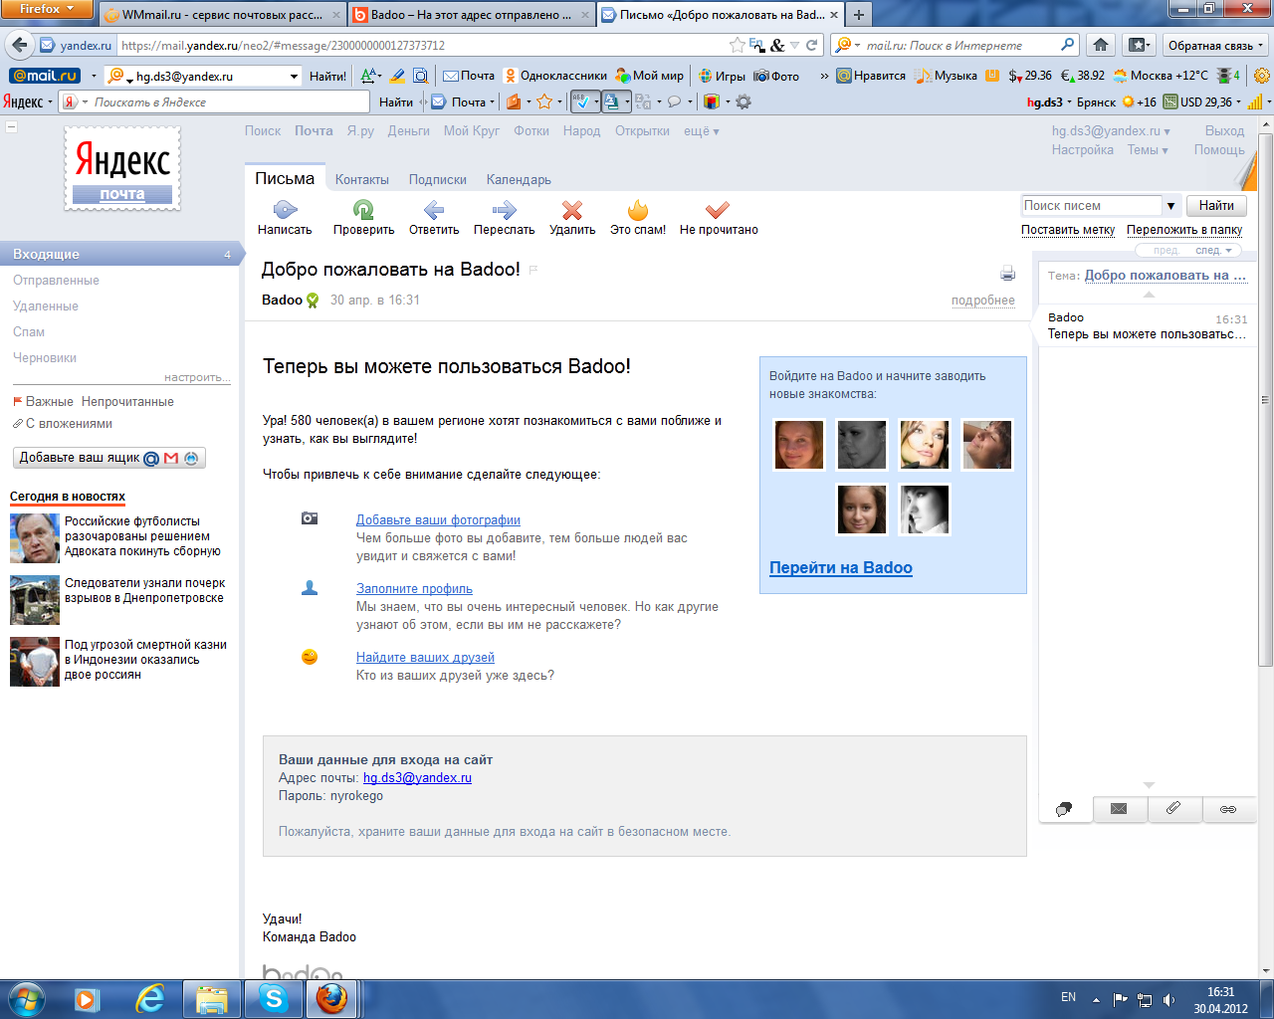
Task: Bookmark this page with the star icon
Action: tap(737, 45)
